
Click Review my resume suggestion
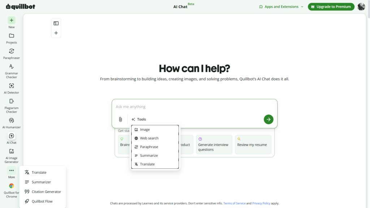(253, 144)
